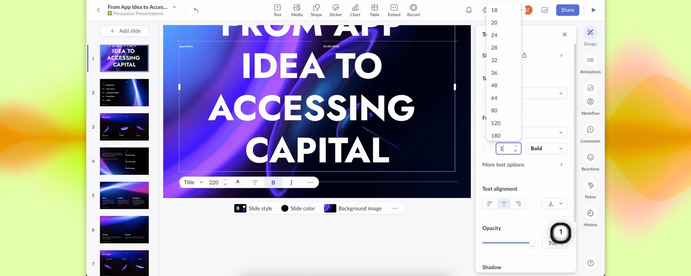The width and height of the screenshot is (691, 276).
Task: Open the Animations panel
Action: pyautogui.click(x=590, y=64)
